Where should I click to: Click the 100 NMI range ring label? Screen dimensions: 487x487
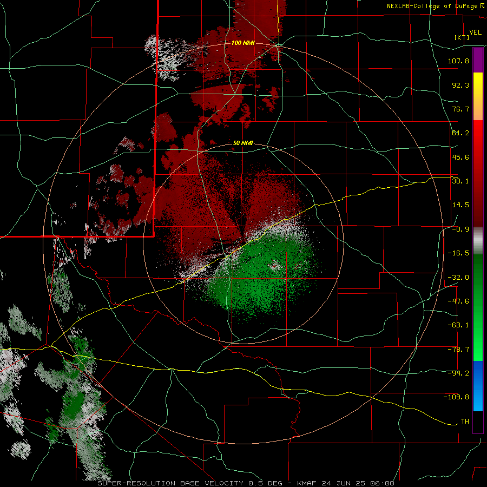coord(243,43)
